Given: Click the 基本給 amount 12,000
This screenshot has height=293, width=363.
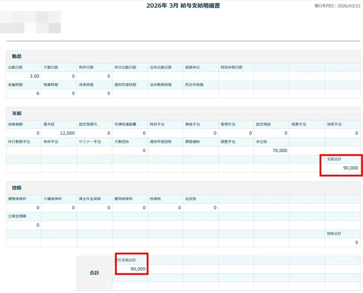Looking at the screenshot, I should point(67,133).
